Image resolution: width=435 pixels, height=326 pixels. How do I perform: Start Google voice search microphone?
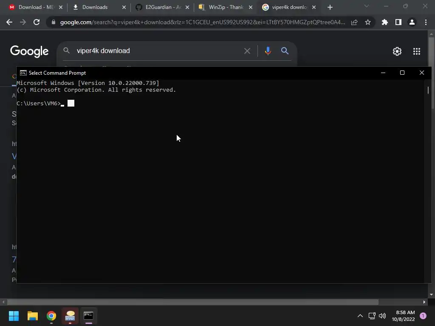268,51
